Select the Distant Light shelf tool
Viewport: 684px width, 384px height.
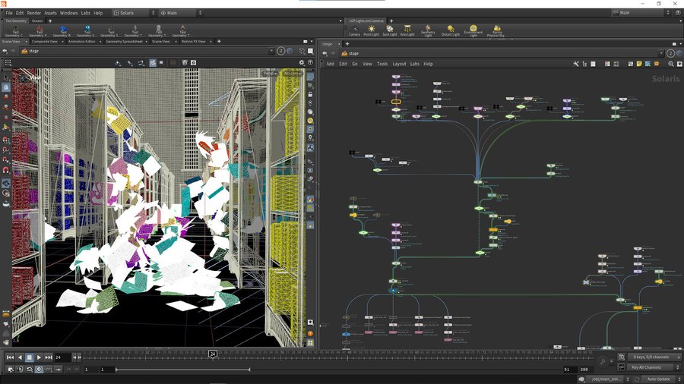pos(451,30)
